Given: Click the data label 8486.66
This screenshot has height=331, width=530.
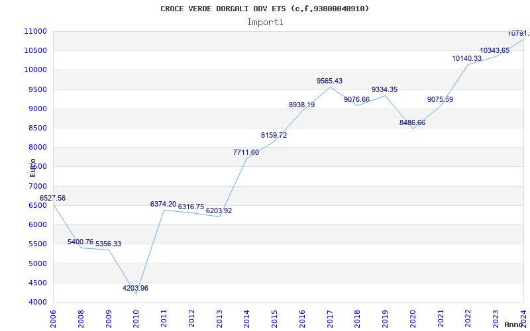Looking at the screenshot, I should pyautogui.click(x=412, y=123).
